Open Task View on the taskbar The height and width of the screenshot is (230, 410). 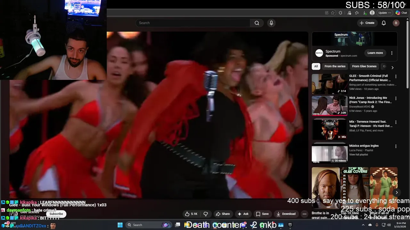[177, 225]
